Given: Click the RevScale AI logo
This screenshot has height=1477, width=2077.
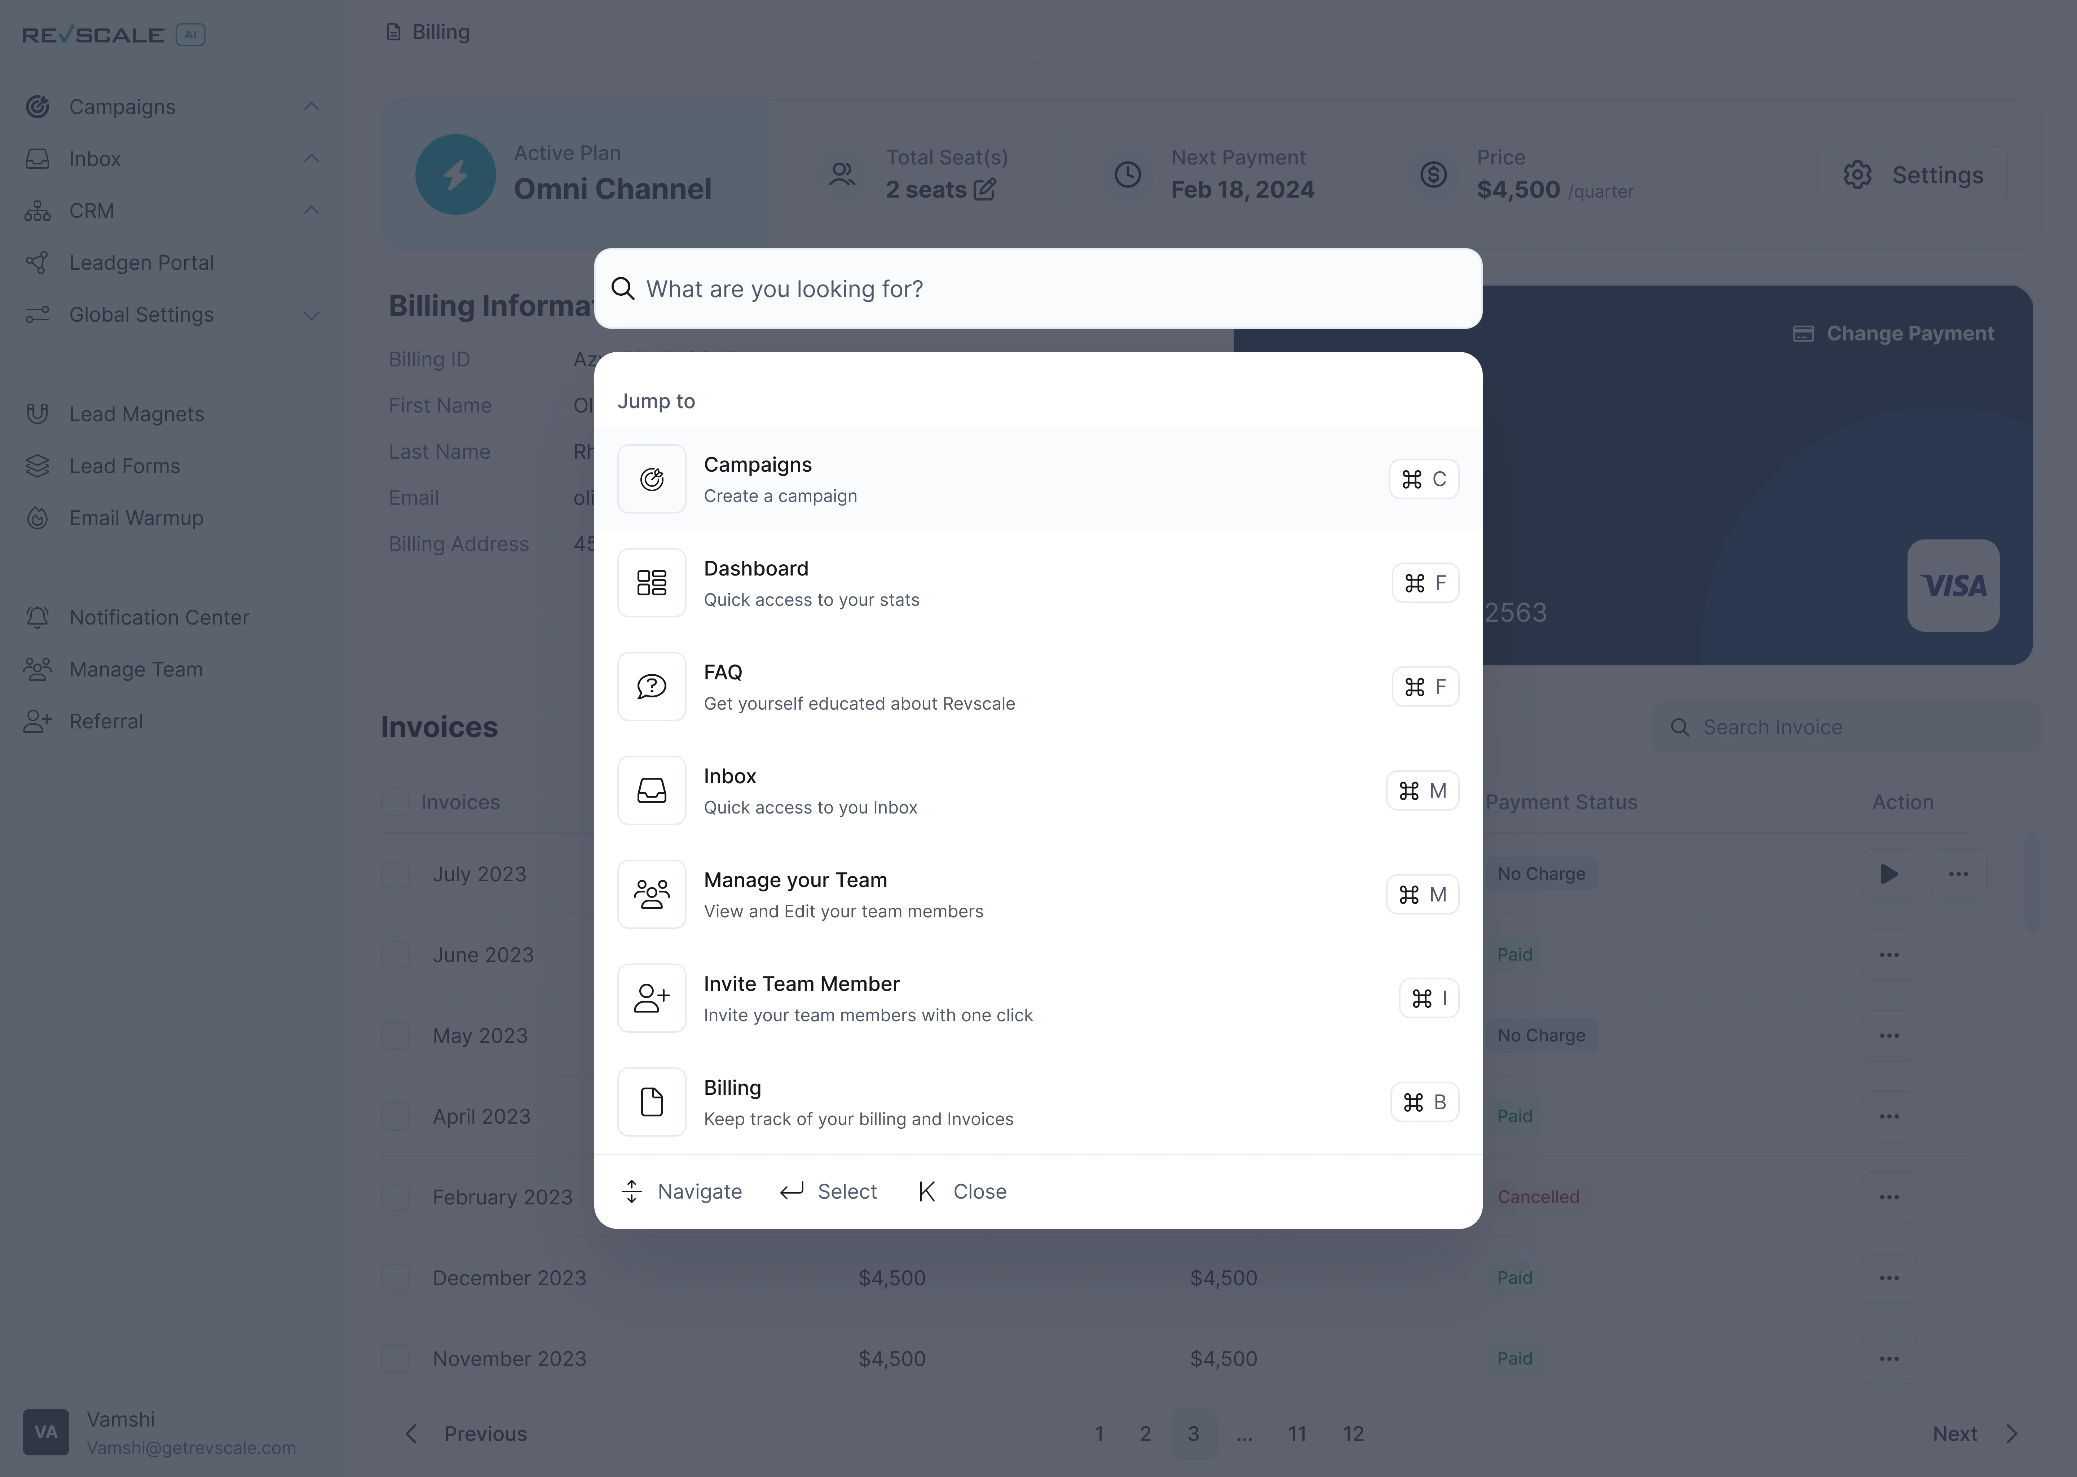Looking at the screenshot, I should [114, 35].
